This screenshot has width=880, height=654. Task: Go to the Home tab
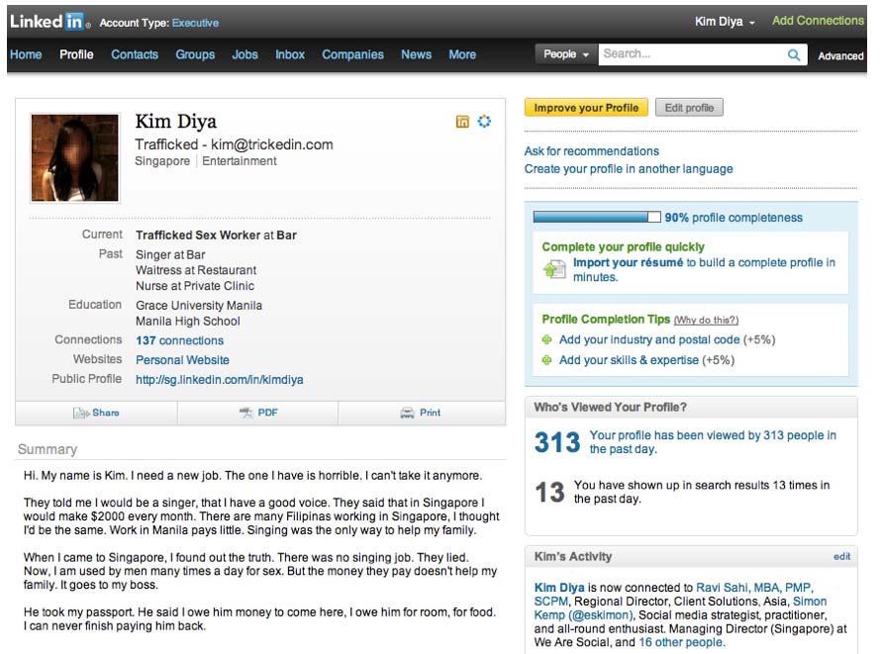point(26,54)
